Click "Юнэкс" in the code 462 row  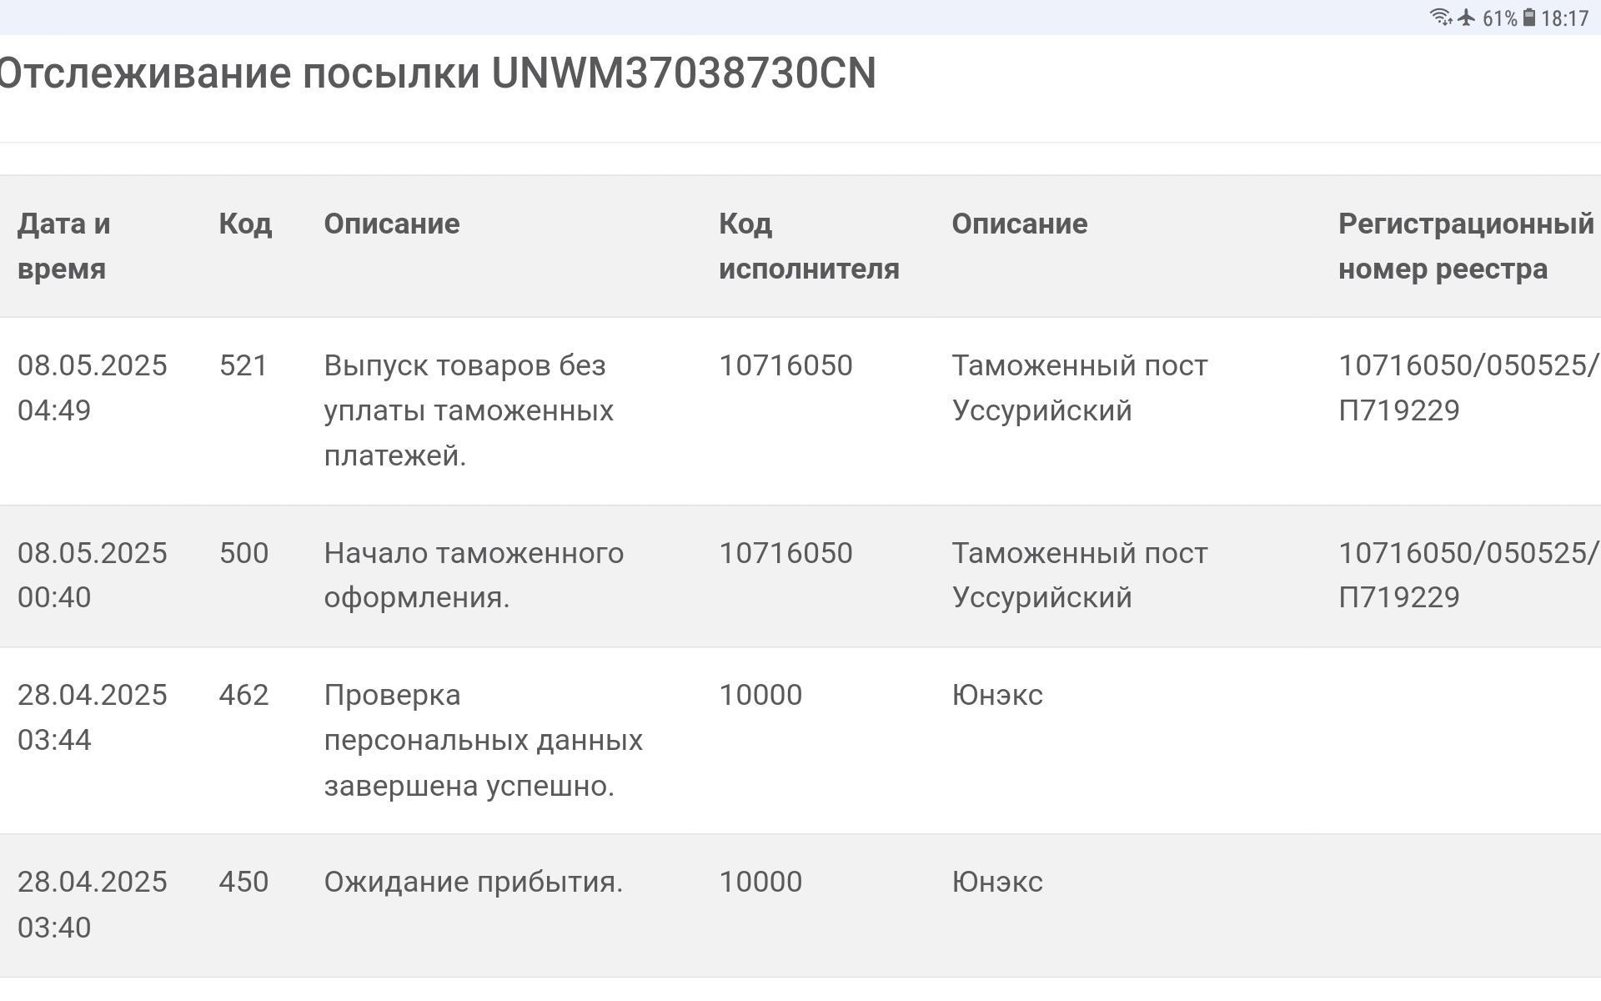[x=997, y=695]
